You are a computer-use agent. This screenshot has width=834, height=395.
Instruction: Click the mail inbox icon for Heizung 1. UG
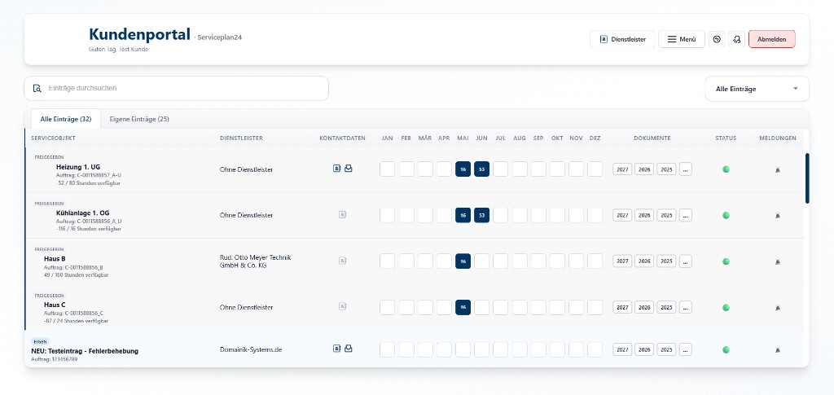point(349,169)
